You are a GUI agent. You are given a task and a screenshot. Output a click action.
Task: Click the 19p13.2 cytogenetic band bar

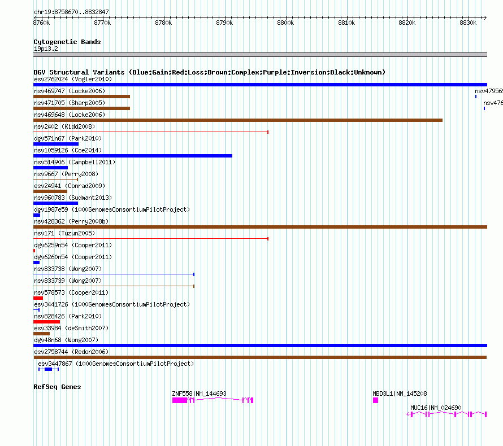tap(260, 55)
